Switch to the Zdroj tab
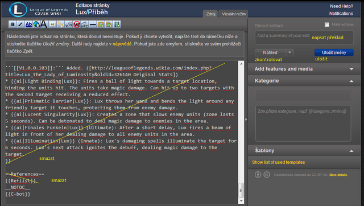364x206 pixels. click(210, 14)
